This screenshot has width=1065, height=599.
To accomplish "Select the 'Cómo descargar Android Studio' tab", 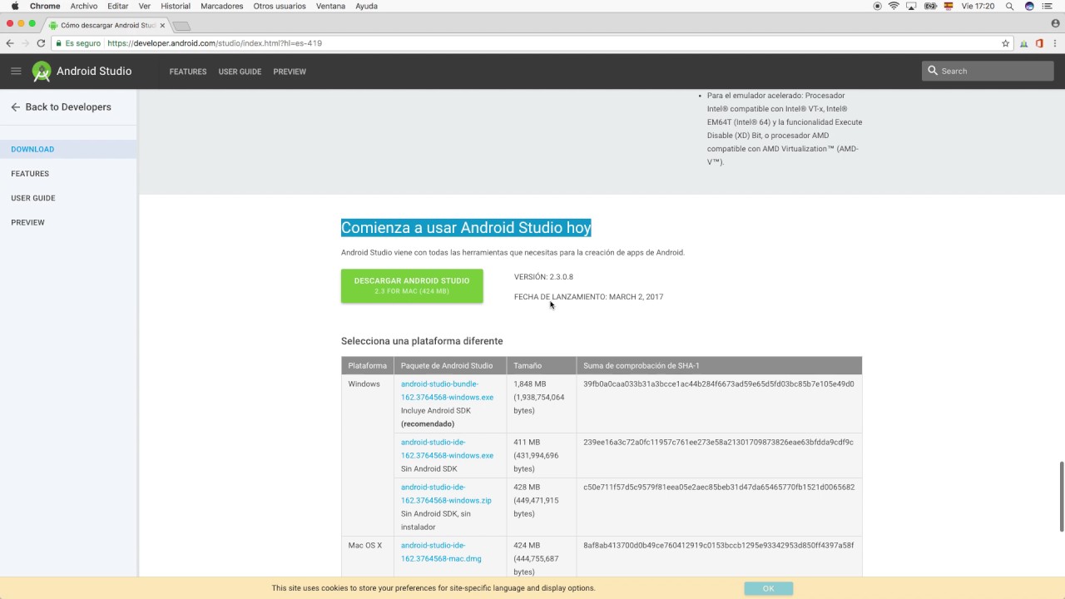I will [107, 25].
